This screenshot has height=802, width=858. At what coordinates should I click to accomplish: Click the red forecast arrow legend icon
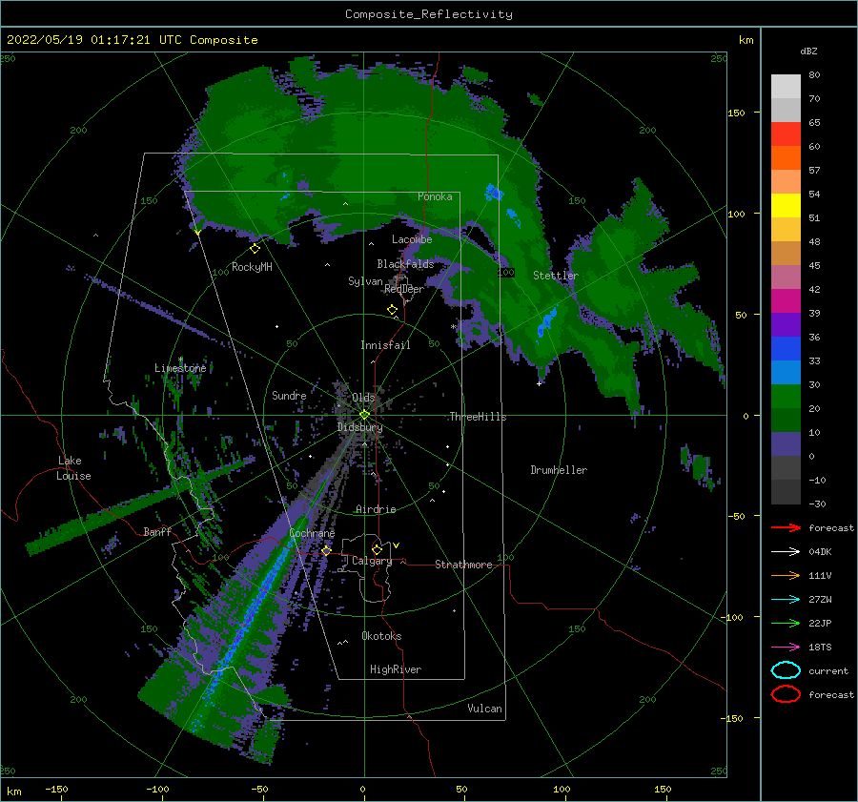786,527
